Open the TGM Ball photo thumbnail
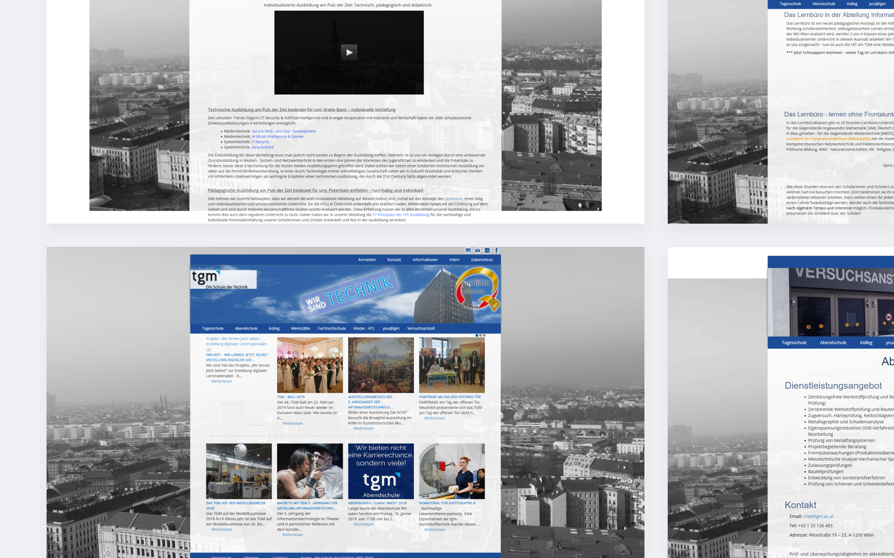Viewport: 894px width, 558px height. tap(310, 365)
